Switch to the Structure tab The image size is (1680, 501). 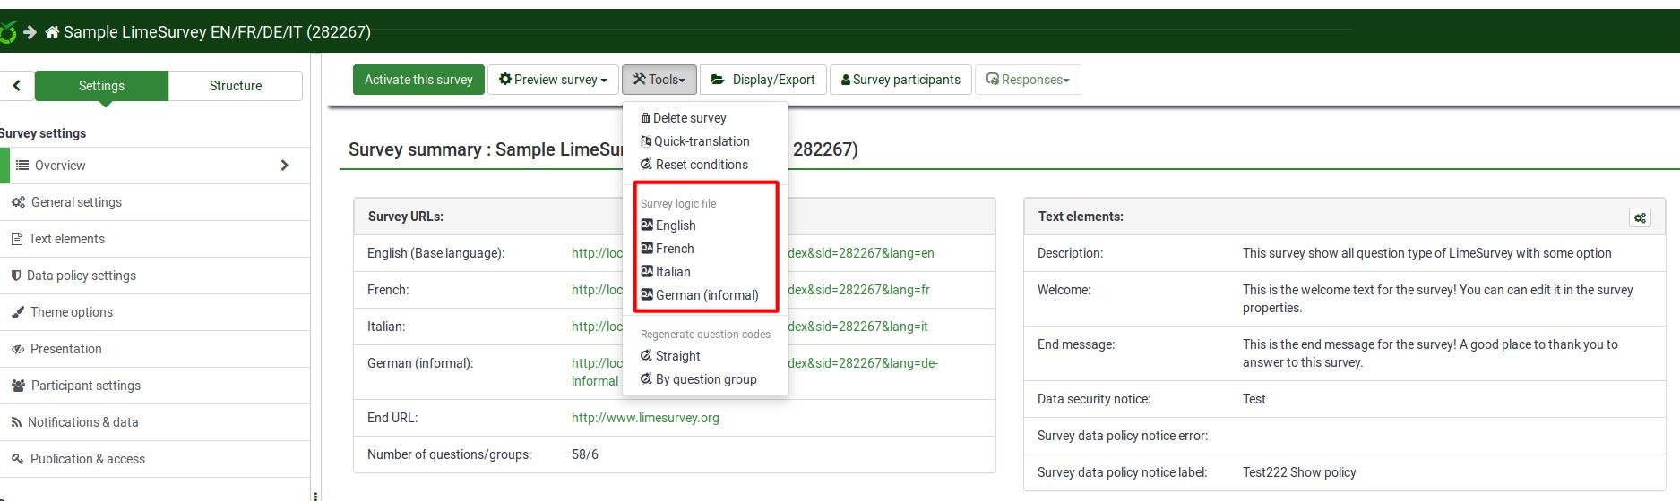click(x=235, y=86)
